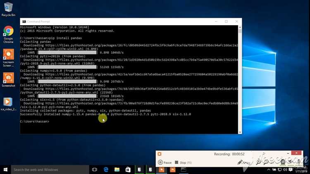310x174 pixels.
Task: Click the Icecream logo on recorder panel
Action: coord(160,154)
